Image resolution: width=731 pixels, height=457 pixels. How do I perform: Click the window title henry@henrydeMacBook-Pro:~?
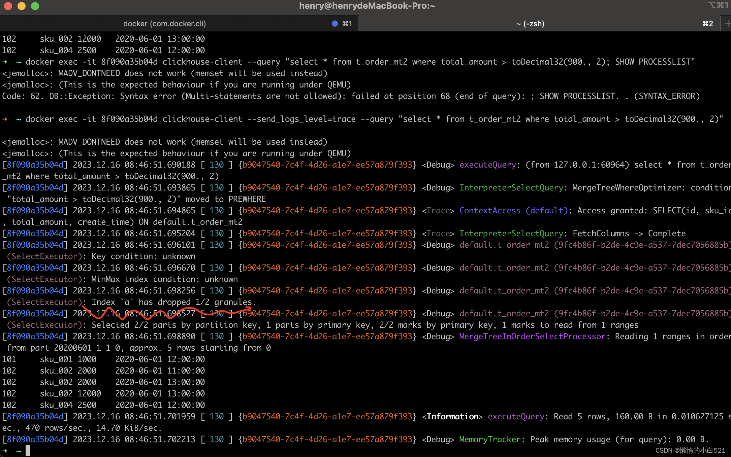(367, 6)
